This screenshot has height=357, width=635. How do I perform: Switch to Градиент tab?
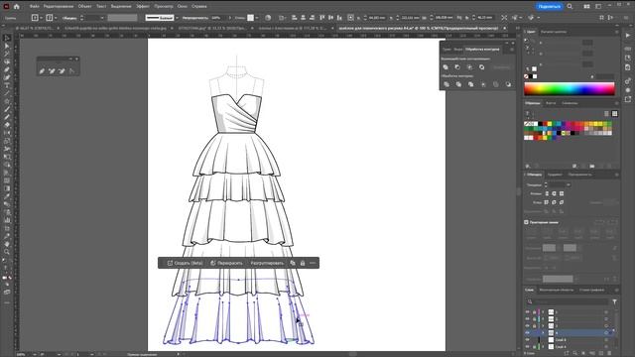555,175
